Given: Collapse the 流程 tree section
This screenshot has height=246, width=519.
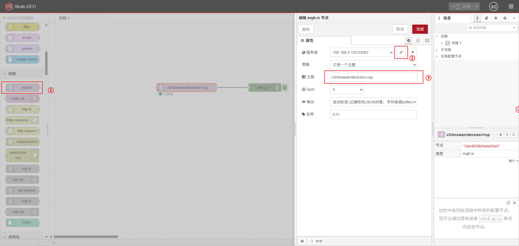Looking at the screenshot, I should (x=437, y=36).
